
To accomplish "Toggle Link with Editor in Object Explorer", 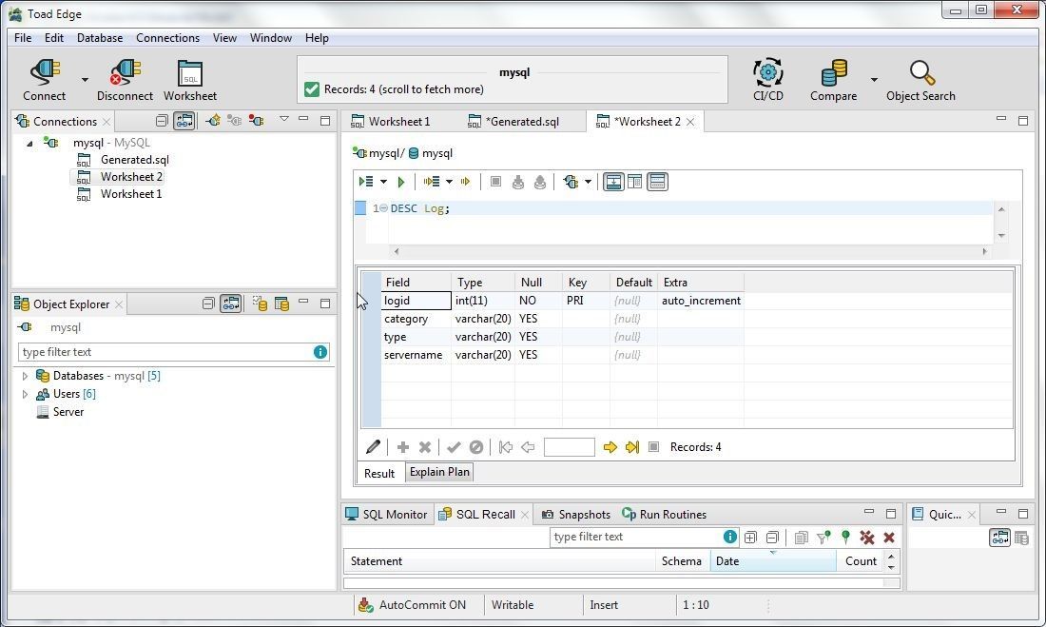I will click(x=231, y=304).
